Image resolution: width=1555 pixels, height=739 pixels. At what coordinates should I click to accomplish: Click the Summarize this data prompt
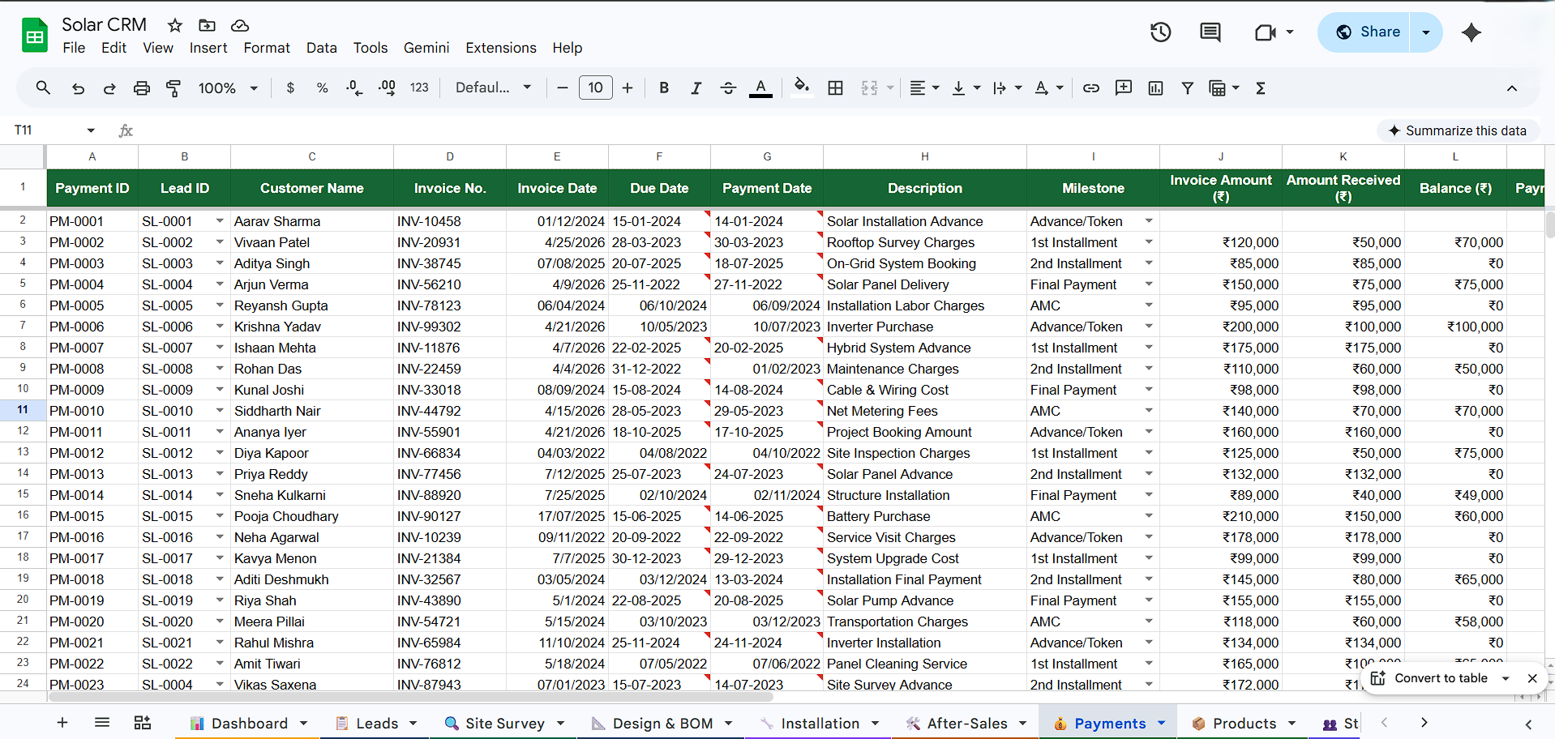(1458, 130)
